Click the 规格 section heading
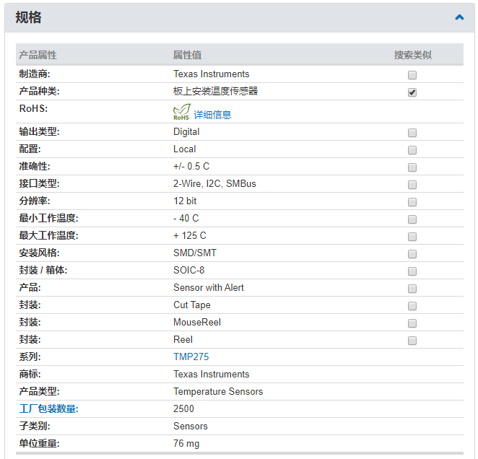The width and height of the screenshot is (478, 459). click(x=28, y=17)
